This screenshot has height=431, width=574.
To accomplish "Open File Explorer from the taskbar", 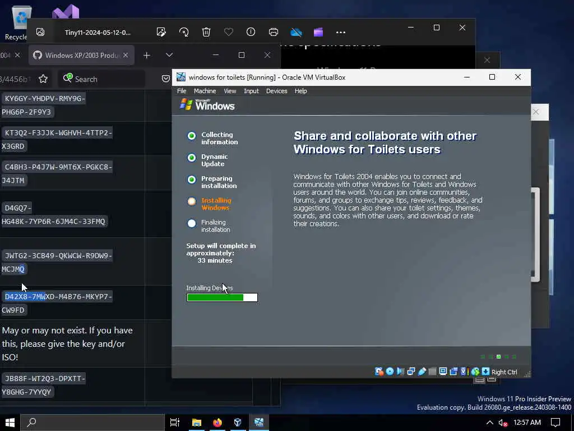I will pyautogui.click(x=197, y=423).
